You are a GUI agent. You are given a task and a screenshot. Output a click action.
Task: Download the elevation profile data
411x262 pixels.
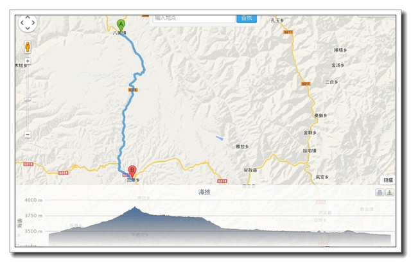point(390,193)
